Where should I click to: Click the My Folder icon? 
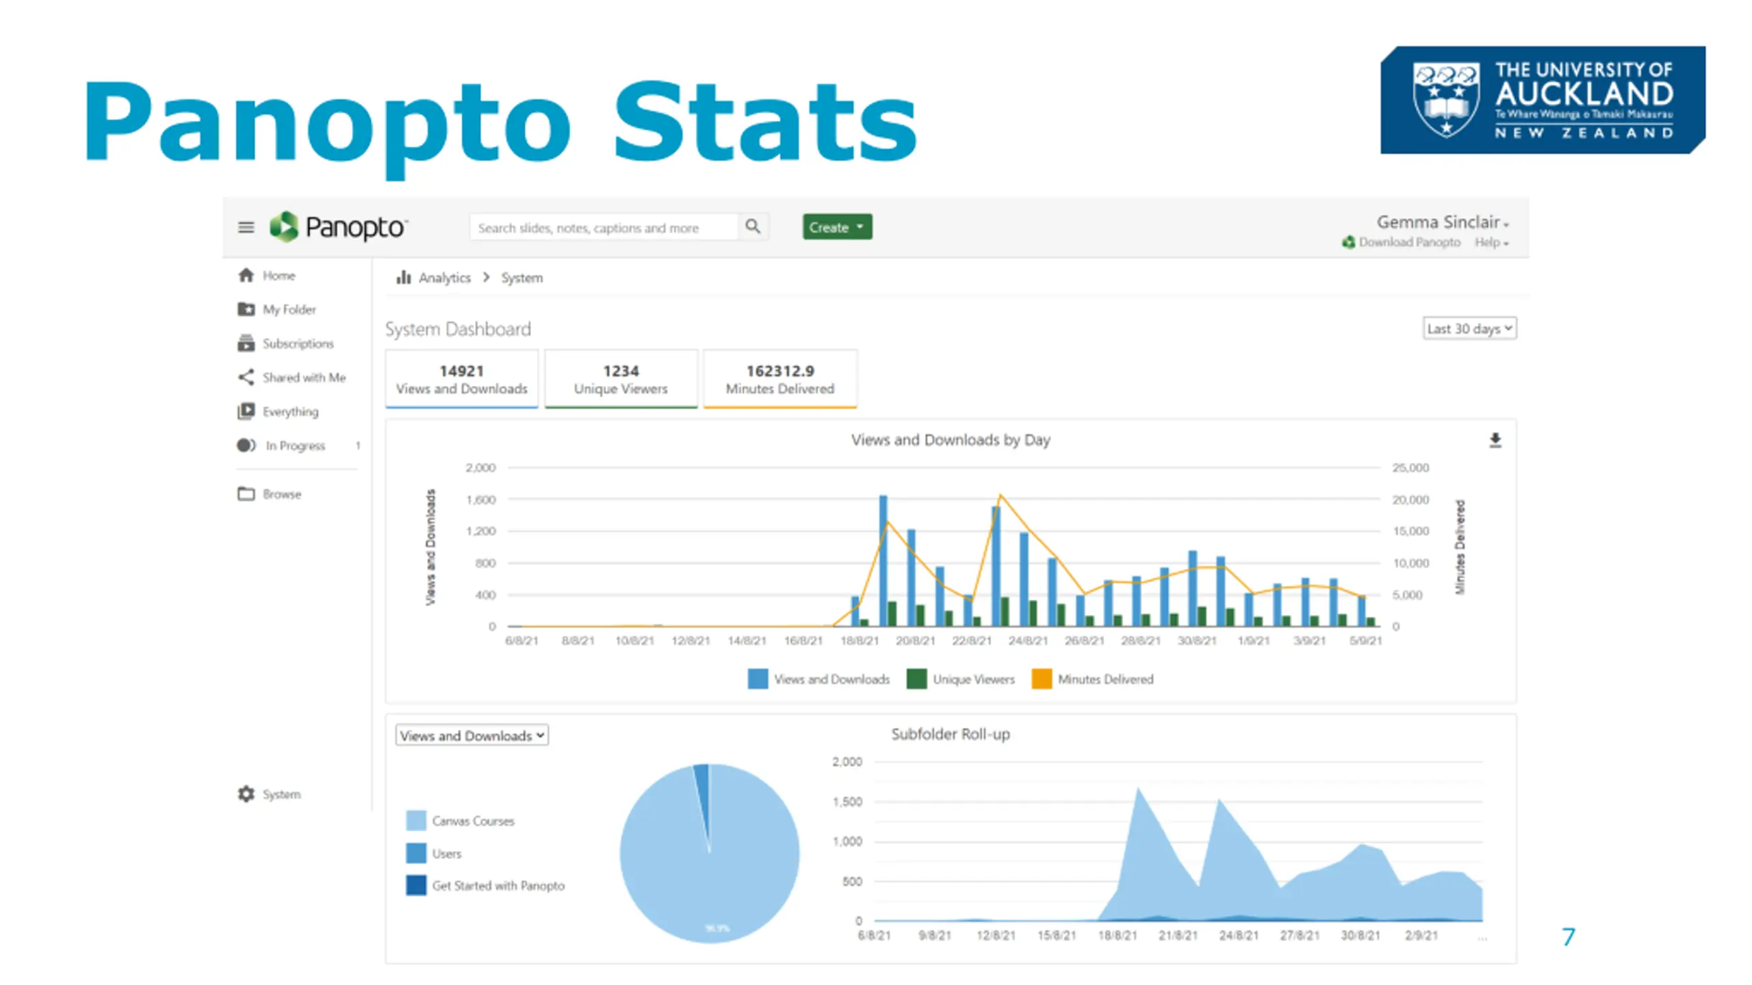(x=246, y=309)
